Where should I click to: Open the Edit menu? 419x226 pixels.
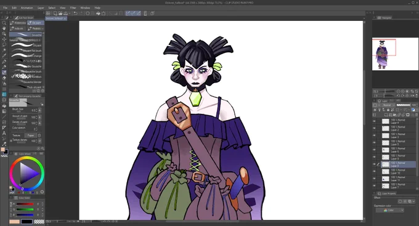coord(14,8)
